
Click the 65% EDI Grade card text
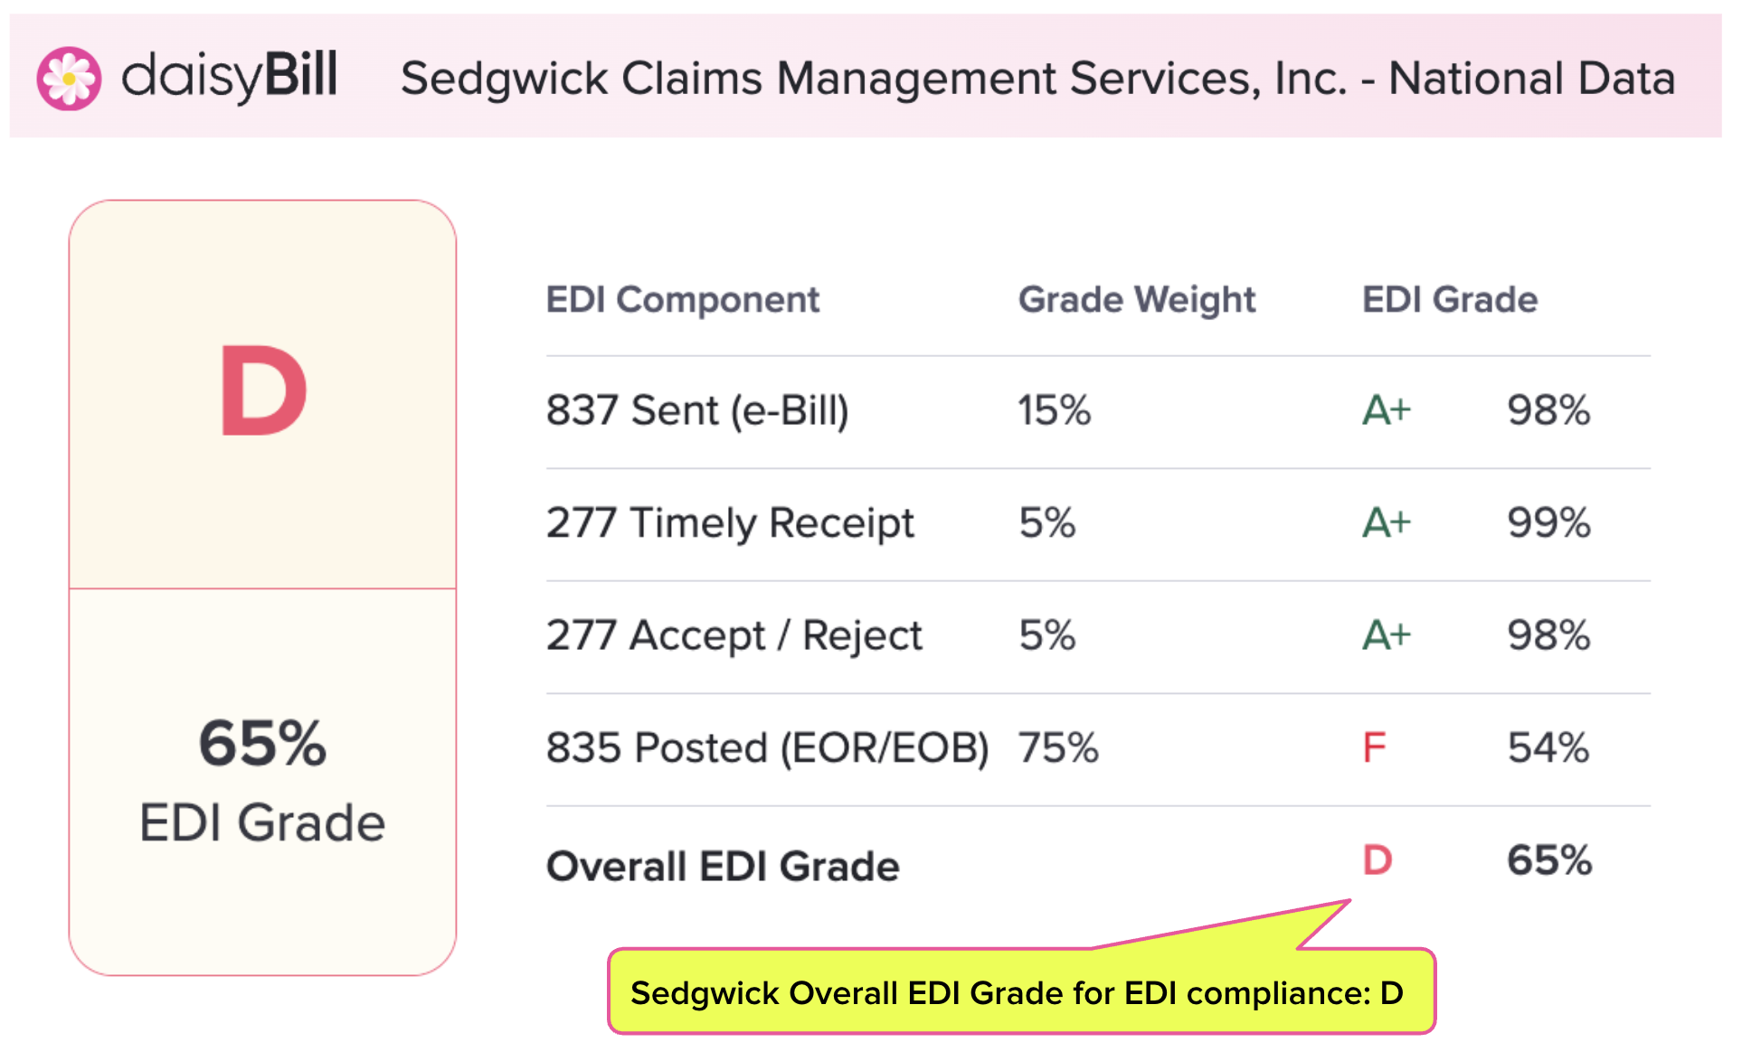(262, 744)
